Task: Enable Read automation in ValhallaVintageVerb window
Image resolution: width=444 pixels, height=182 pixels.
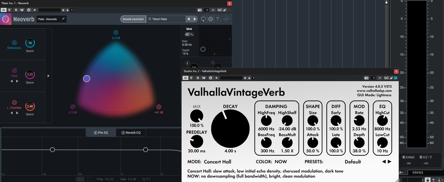Action: [198, 78]
